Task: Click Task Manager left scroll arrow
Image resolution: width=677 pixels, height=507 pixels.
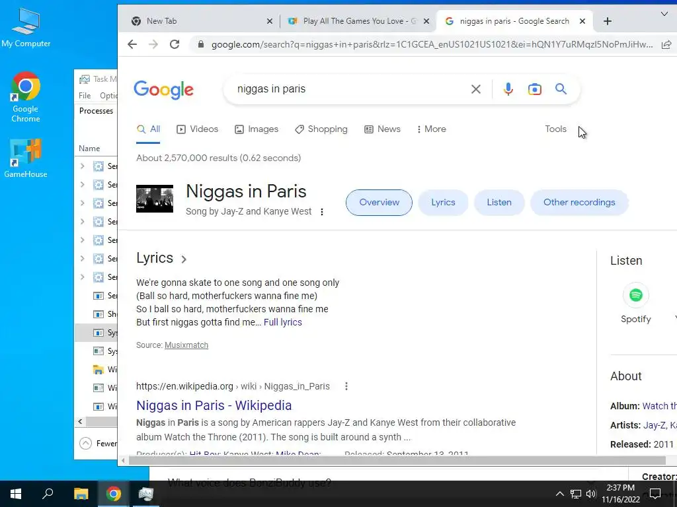Action: pyautogui.click(x=80, y=422)
